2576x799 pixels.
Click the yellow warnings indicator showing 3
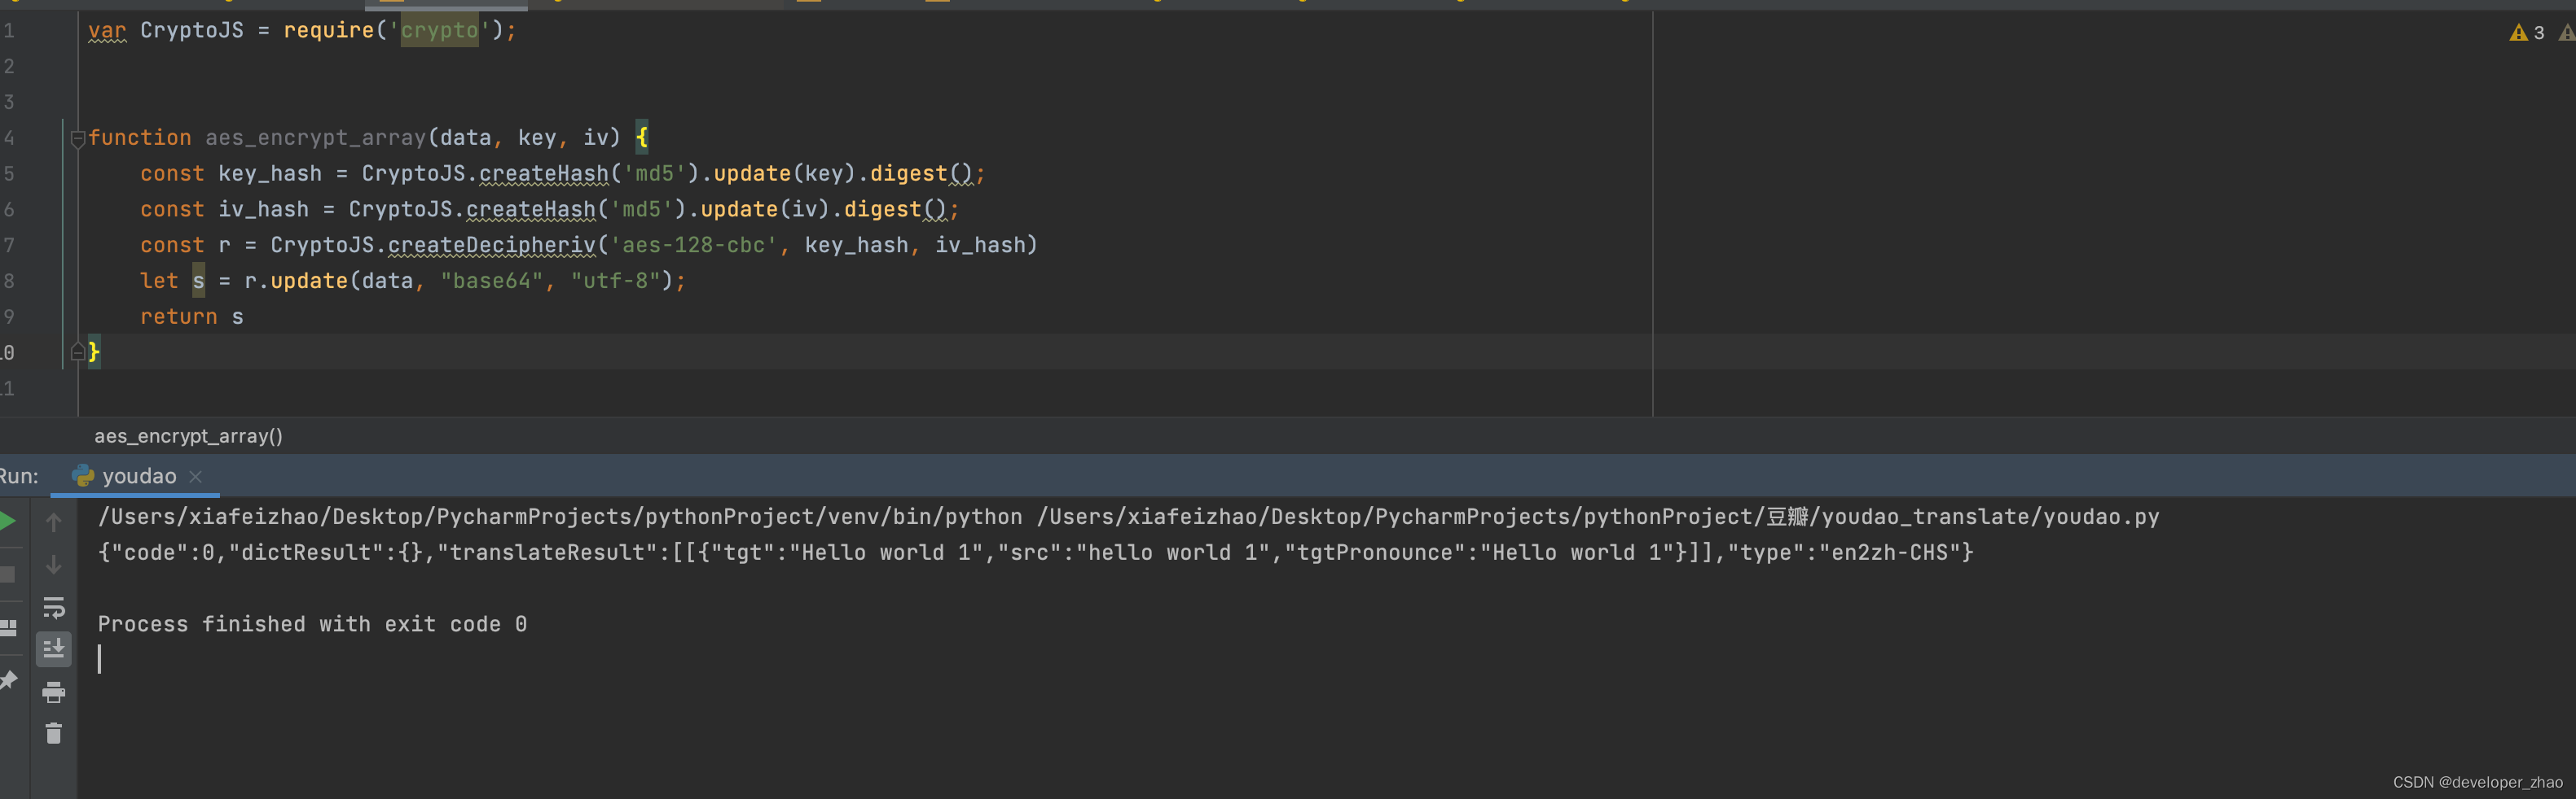point(2527,33)
